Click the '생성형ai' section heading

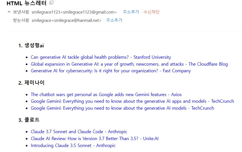tap(34, 46)
